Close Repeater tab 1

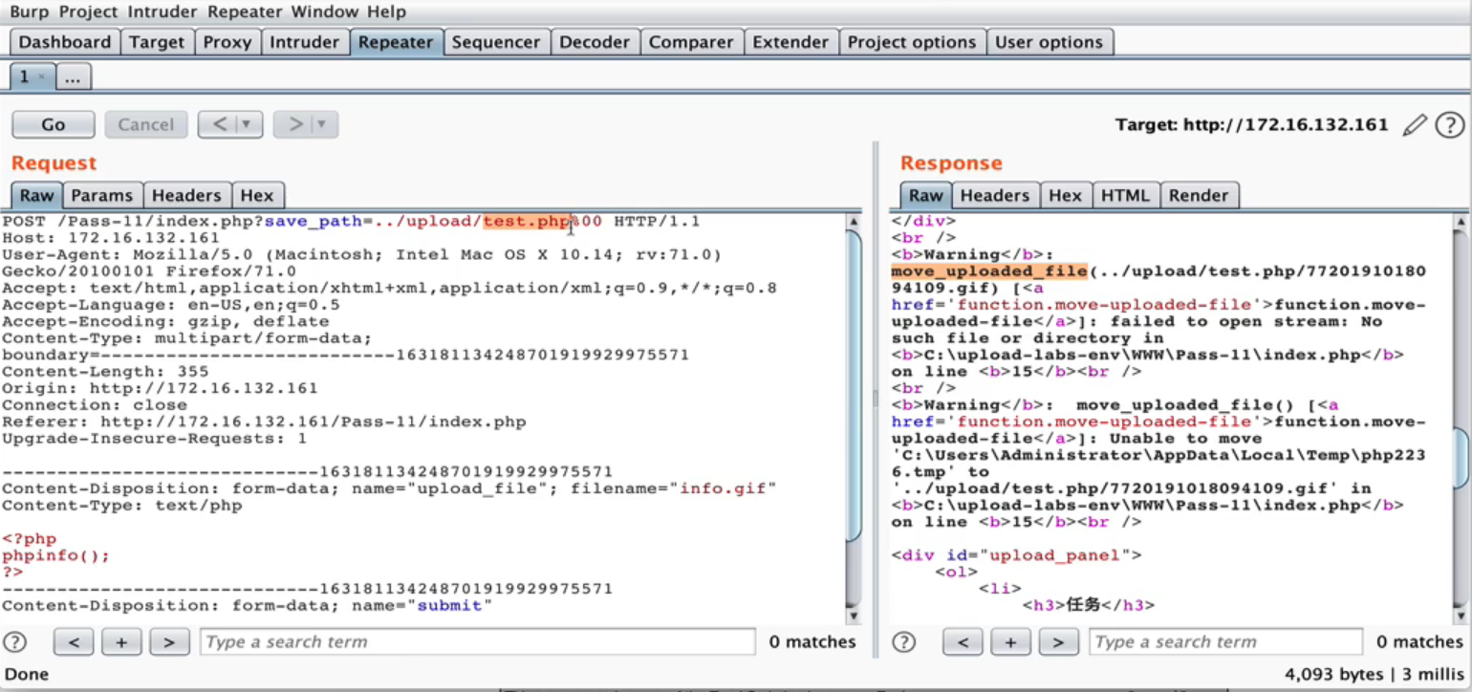point(41,77)
